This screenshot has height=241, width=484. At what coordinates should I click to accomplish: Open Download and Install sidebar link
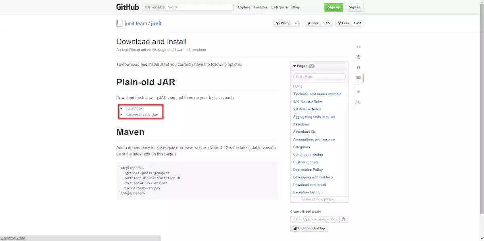[310, 185]
